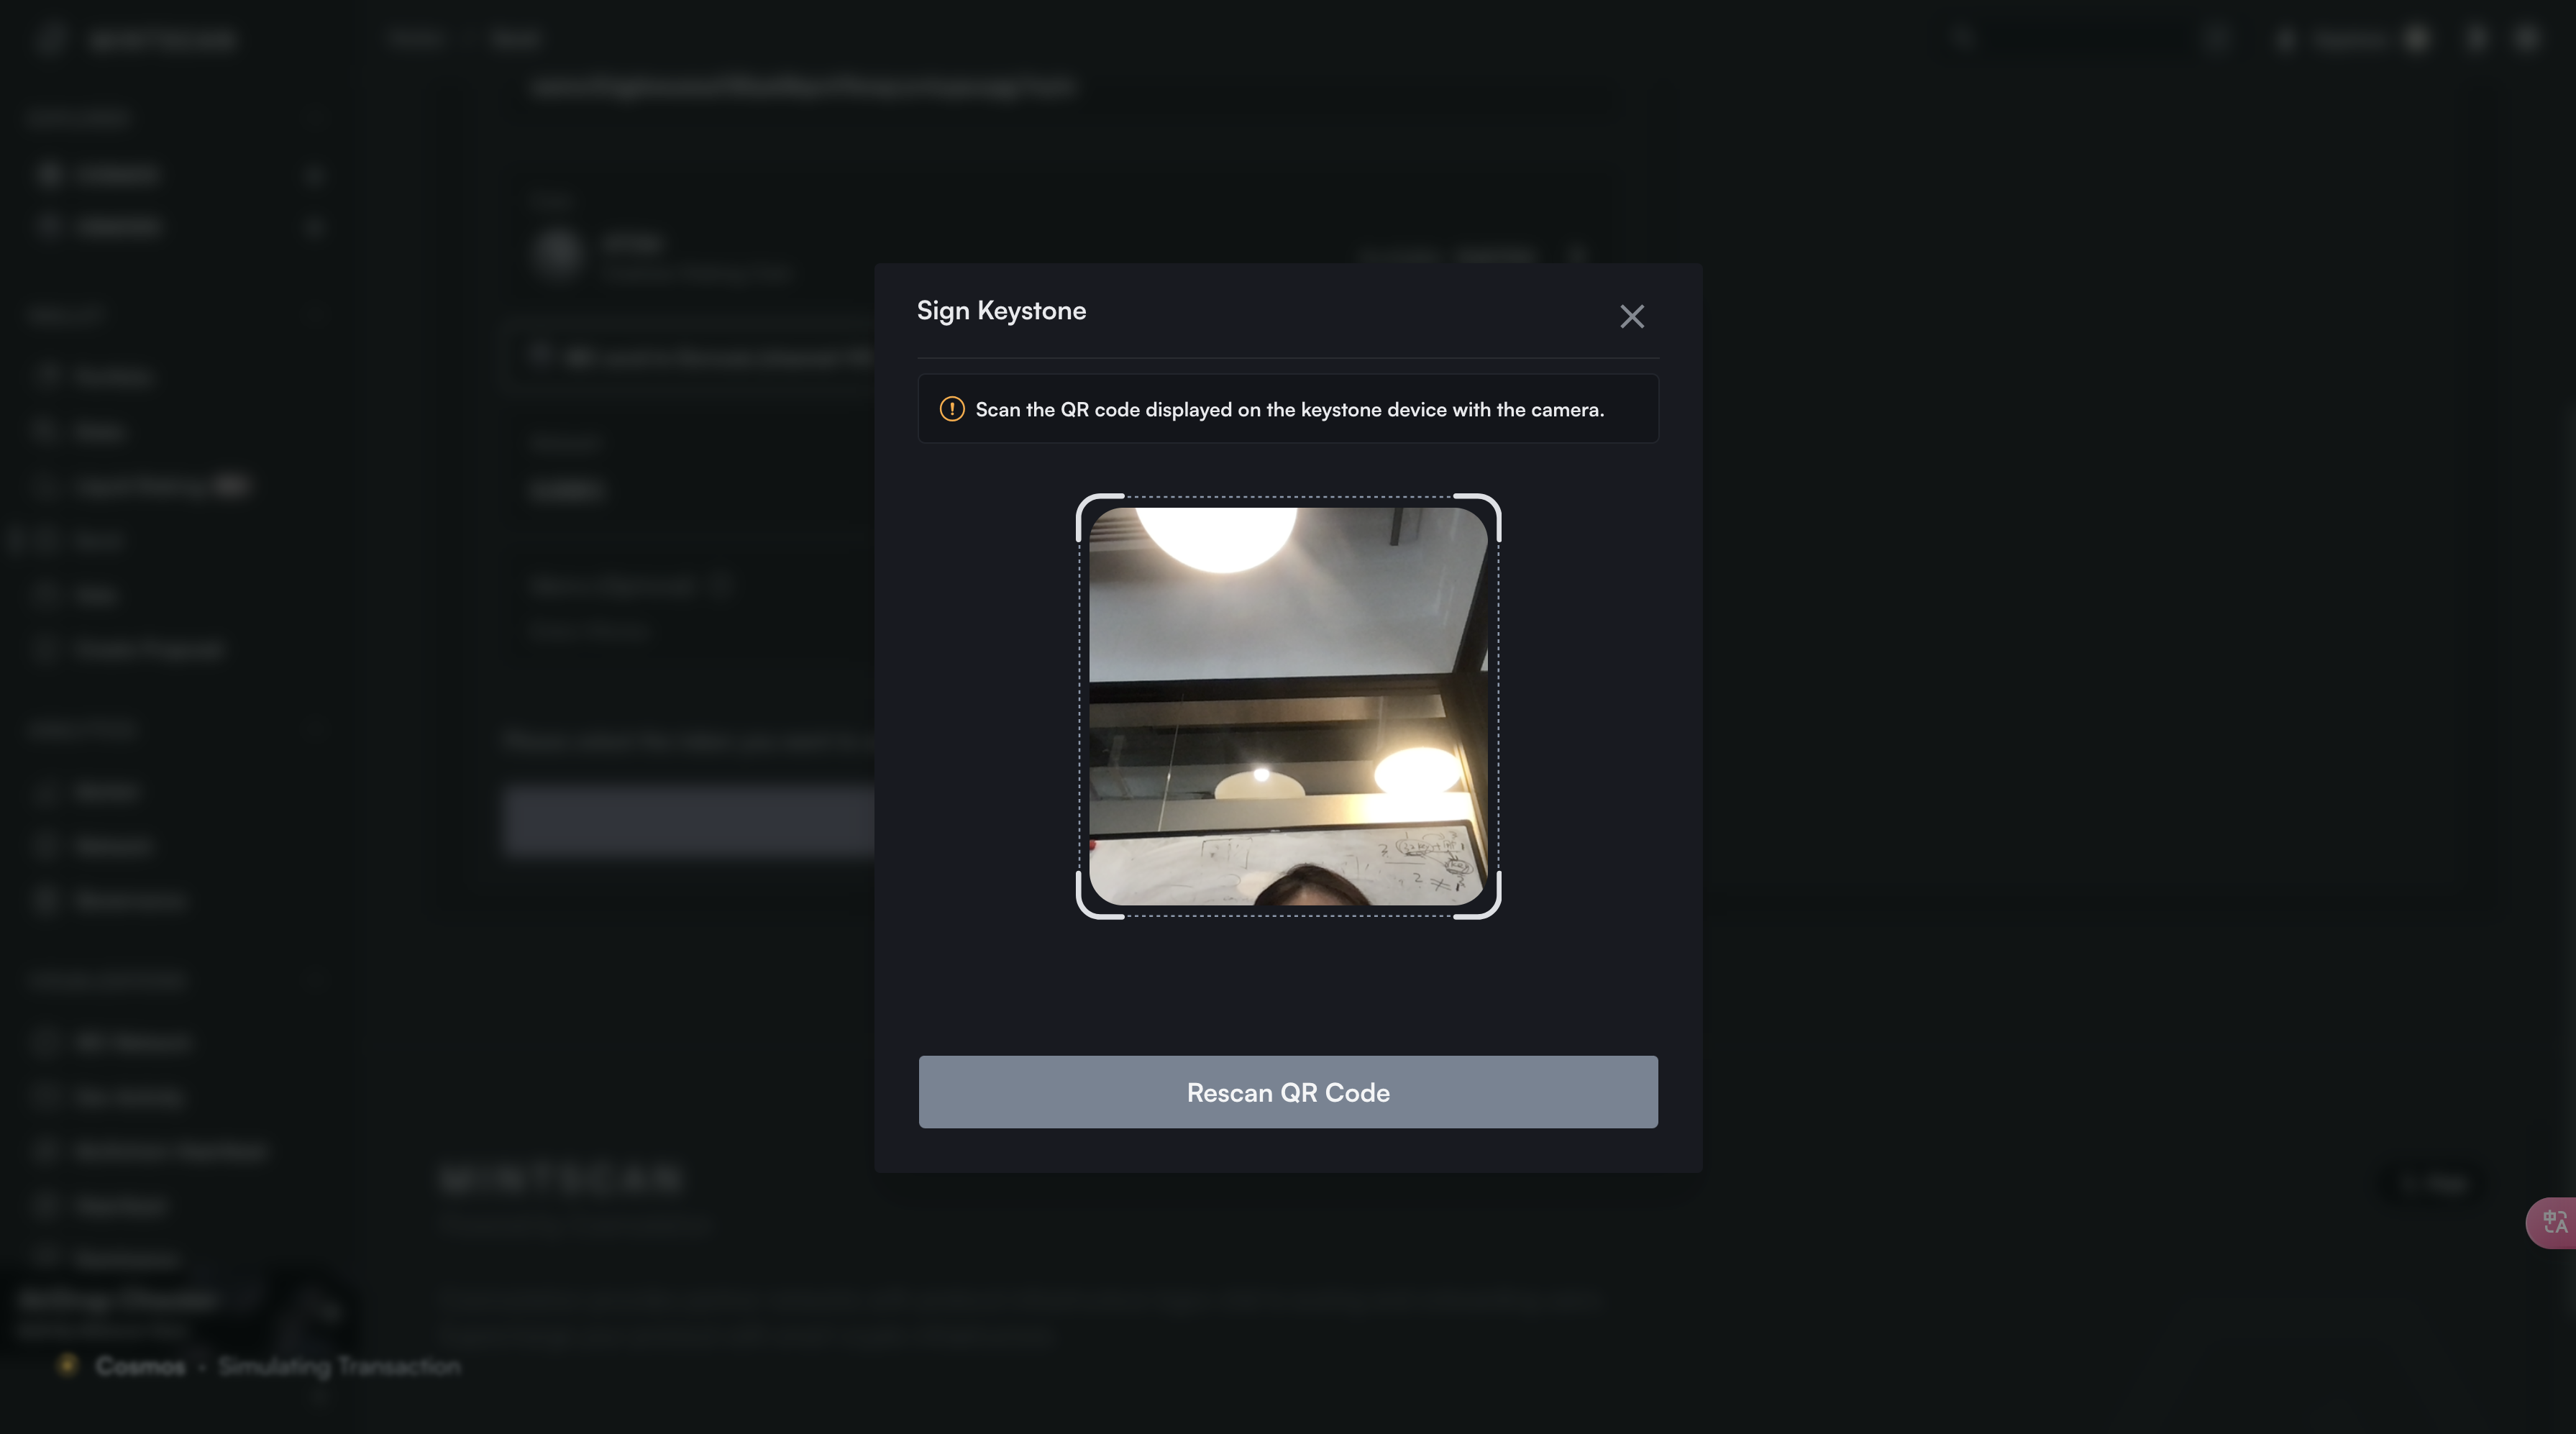The width and height of the screenshot is (2576, 1434).
Task: Click the orange warning exclamation icon
Action: [x=951, y=409]
